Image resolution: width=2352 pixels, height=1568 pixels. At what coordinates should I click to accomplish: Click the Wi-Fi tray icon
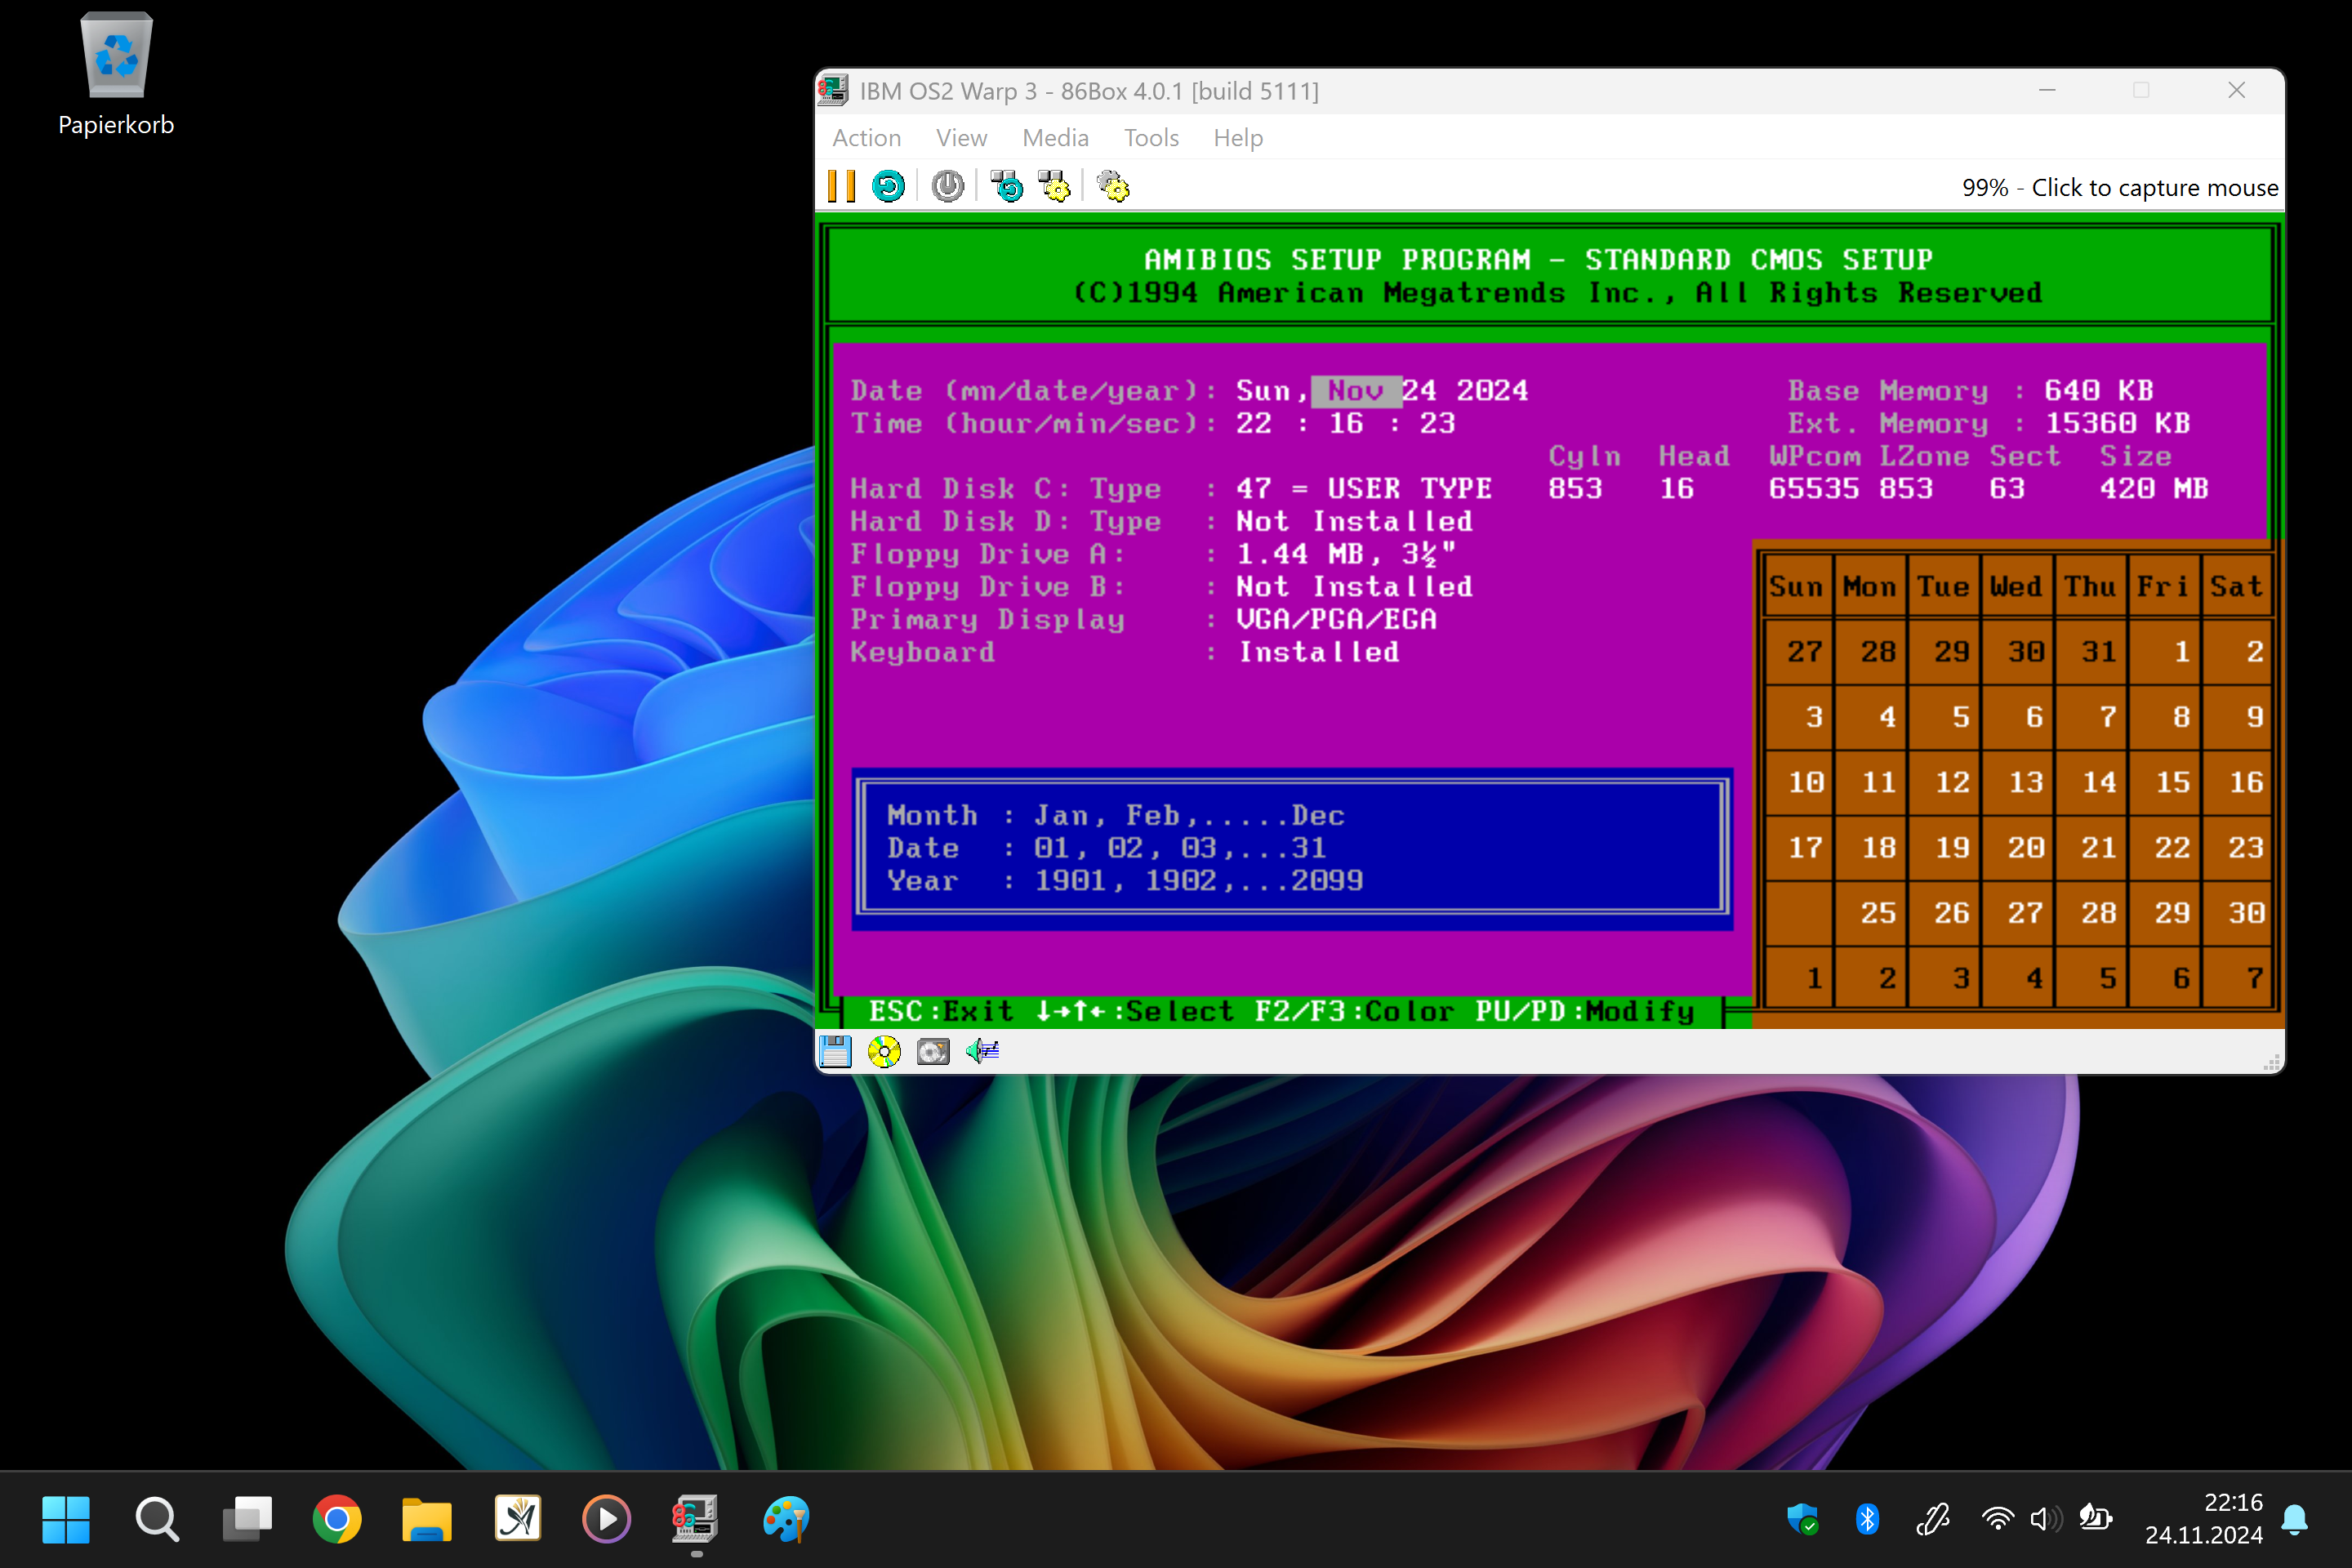tap(1998, 1519)
